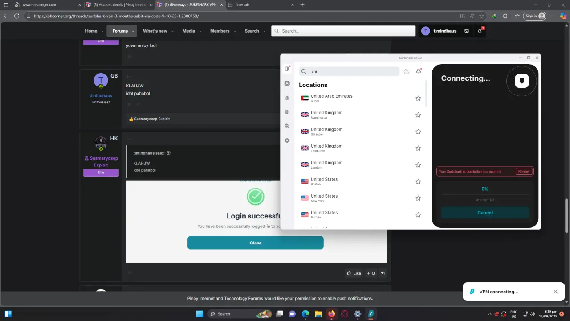Favorite the United States Buffalo location
The image size is (570, 321).
coord(418,215)
